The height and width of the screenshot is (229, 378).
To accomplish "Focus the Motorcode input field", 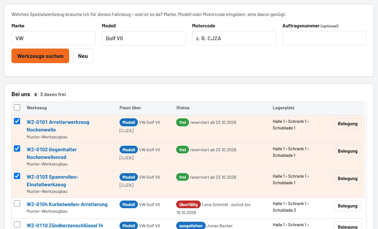I will point(234,38).
